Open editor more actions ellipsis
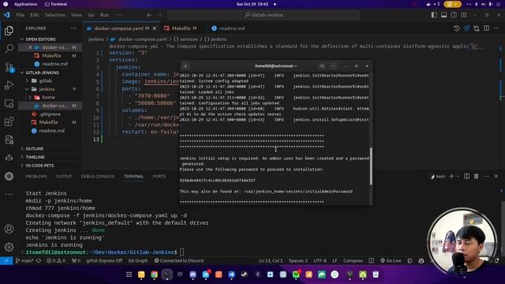The height and width of the screenshot is (284, 505). (496, 28)
